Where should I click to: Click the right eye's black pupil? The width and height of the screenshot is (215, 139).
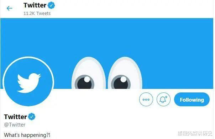click(x=120, y=83)
